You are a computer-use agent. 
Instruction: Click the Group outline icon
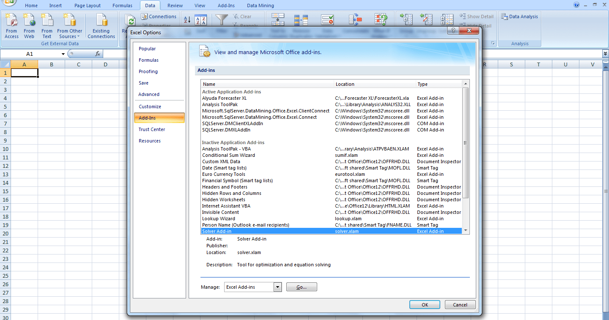coord(406,19)
